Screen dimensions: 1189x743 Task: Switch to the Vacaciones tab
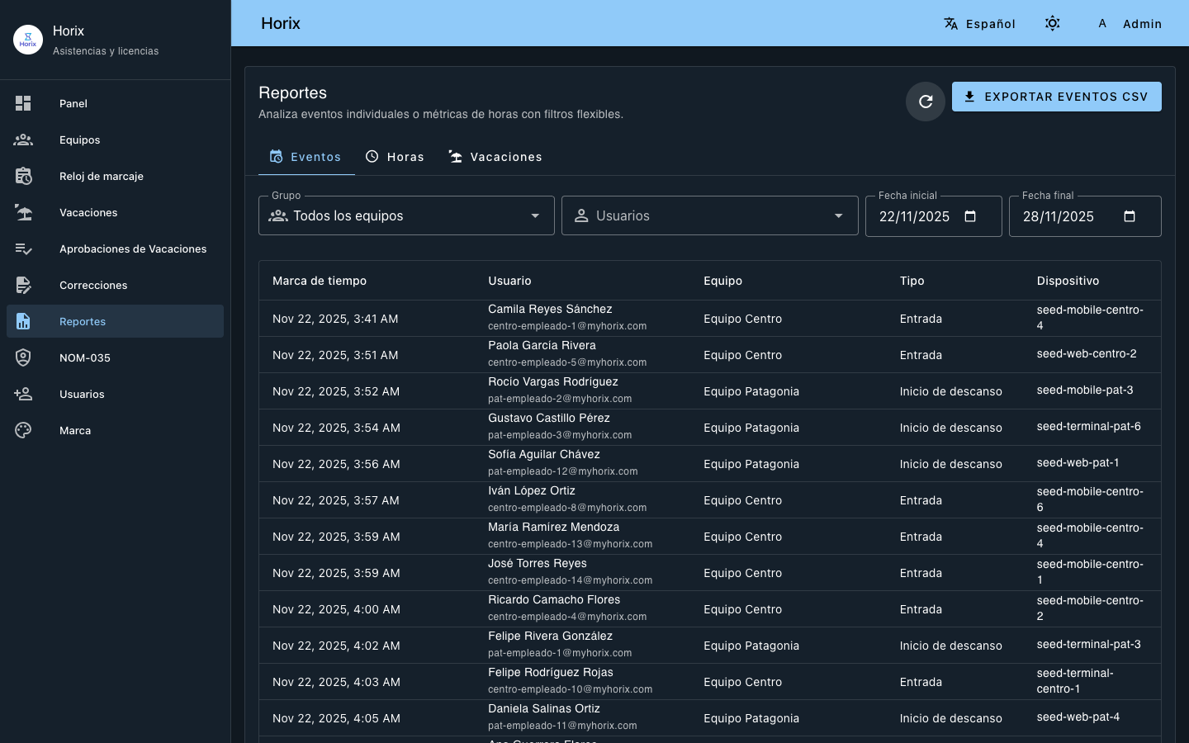(x=495, y=157)
